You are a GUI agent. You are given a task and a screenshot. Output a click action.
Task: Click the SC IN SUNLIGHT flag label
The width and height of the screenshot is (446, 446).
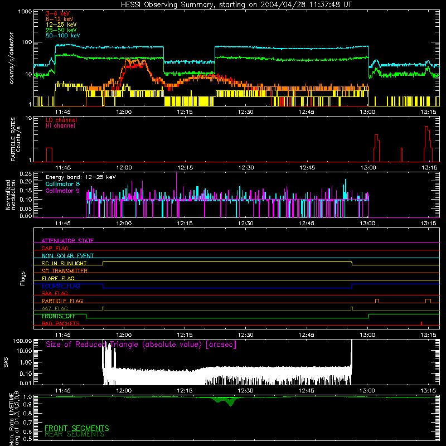tap(64, 263)
